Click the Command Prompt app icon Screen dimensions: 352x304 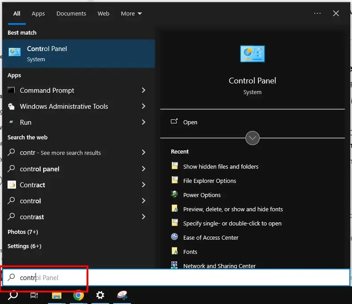[x=11, y=90]
